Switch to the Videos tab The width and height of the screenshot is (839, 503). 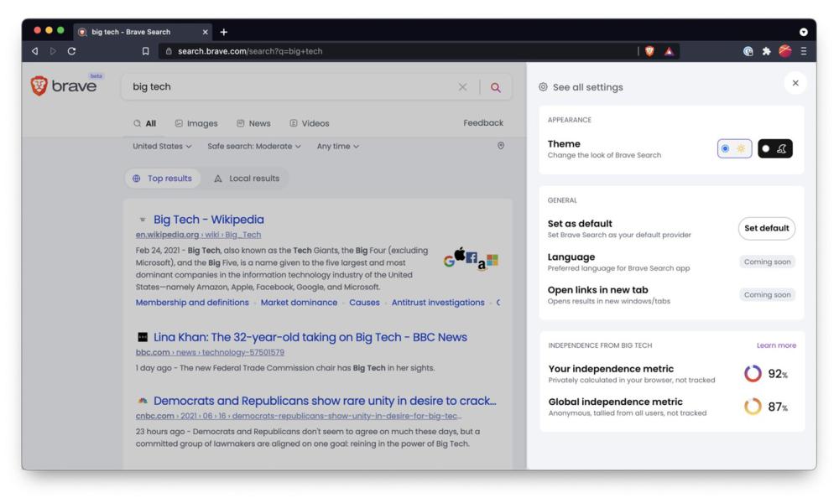[310, 123]
